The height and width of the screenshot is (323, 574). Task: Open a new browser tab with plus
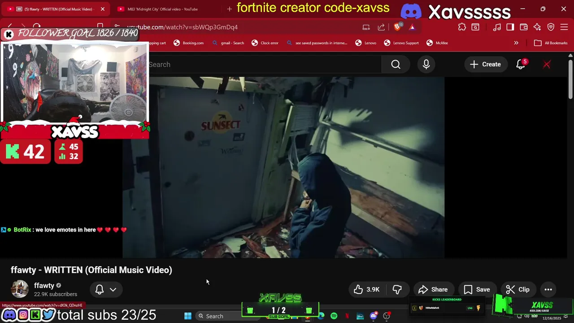230,9
